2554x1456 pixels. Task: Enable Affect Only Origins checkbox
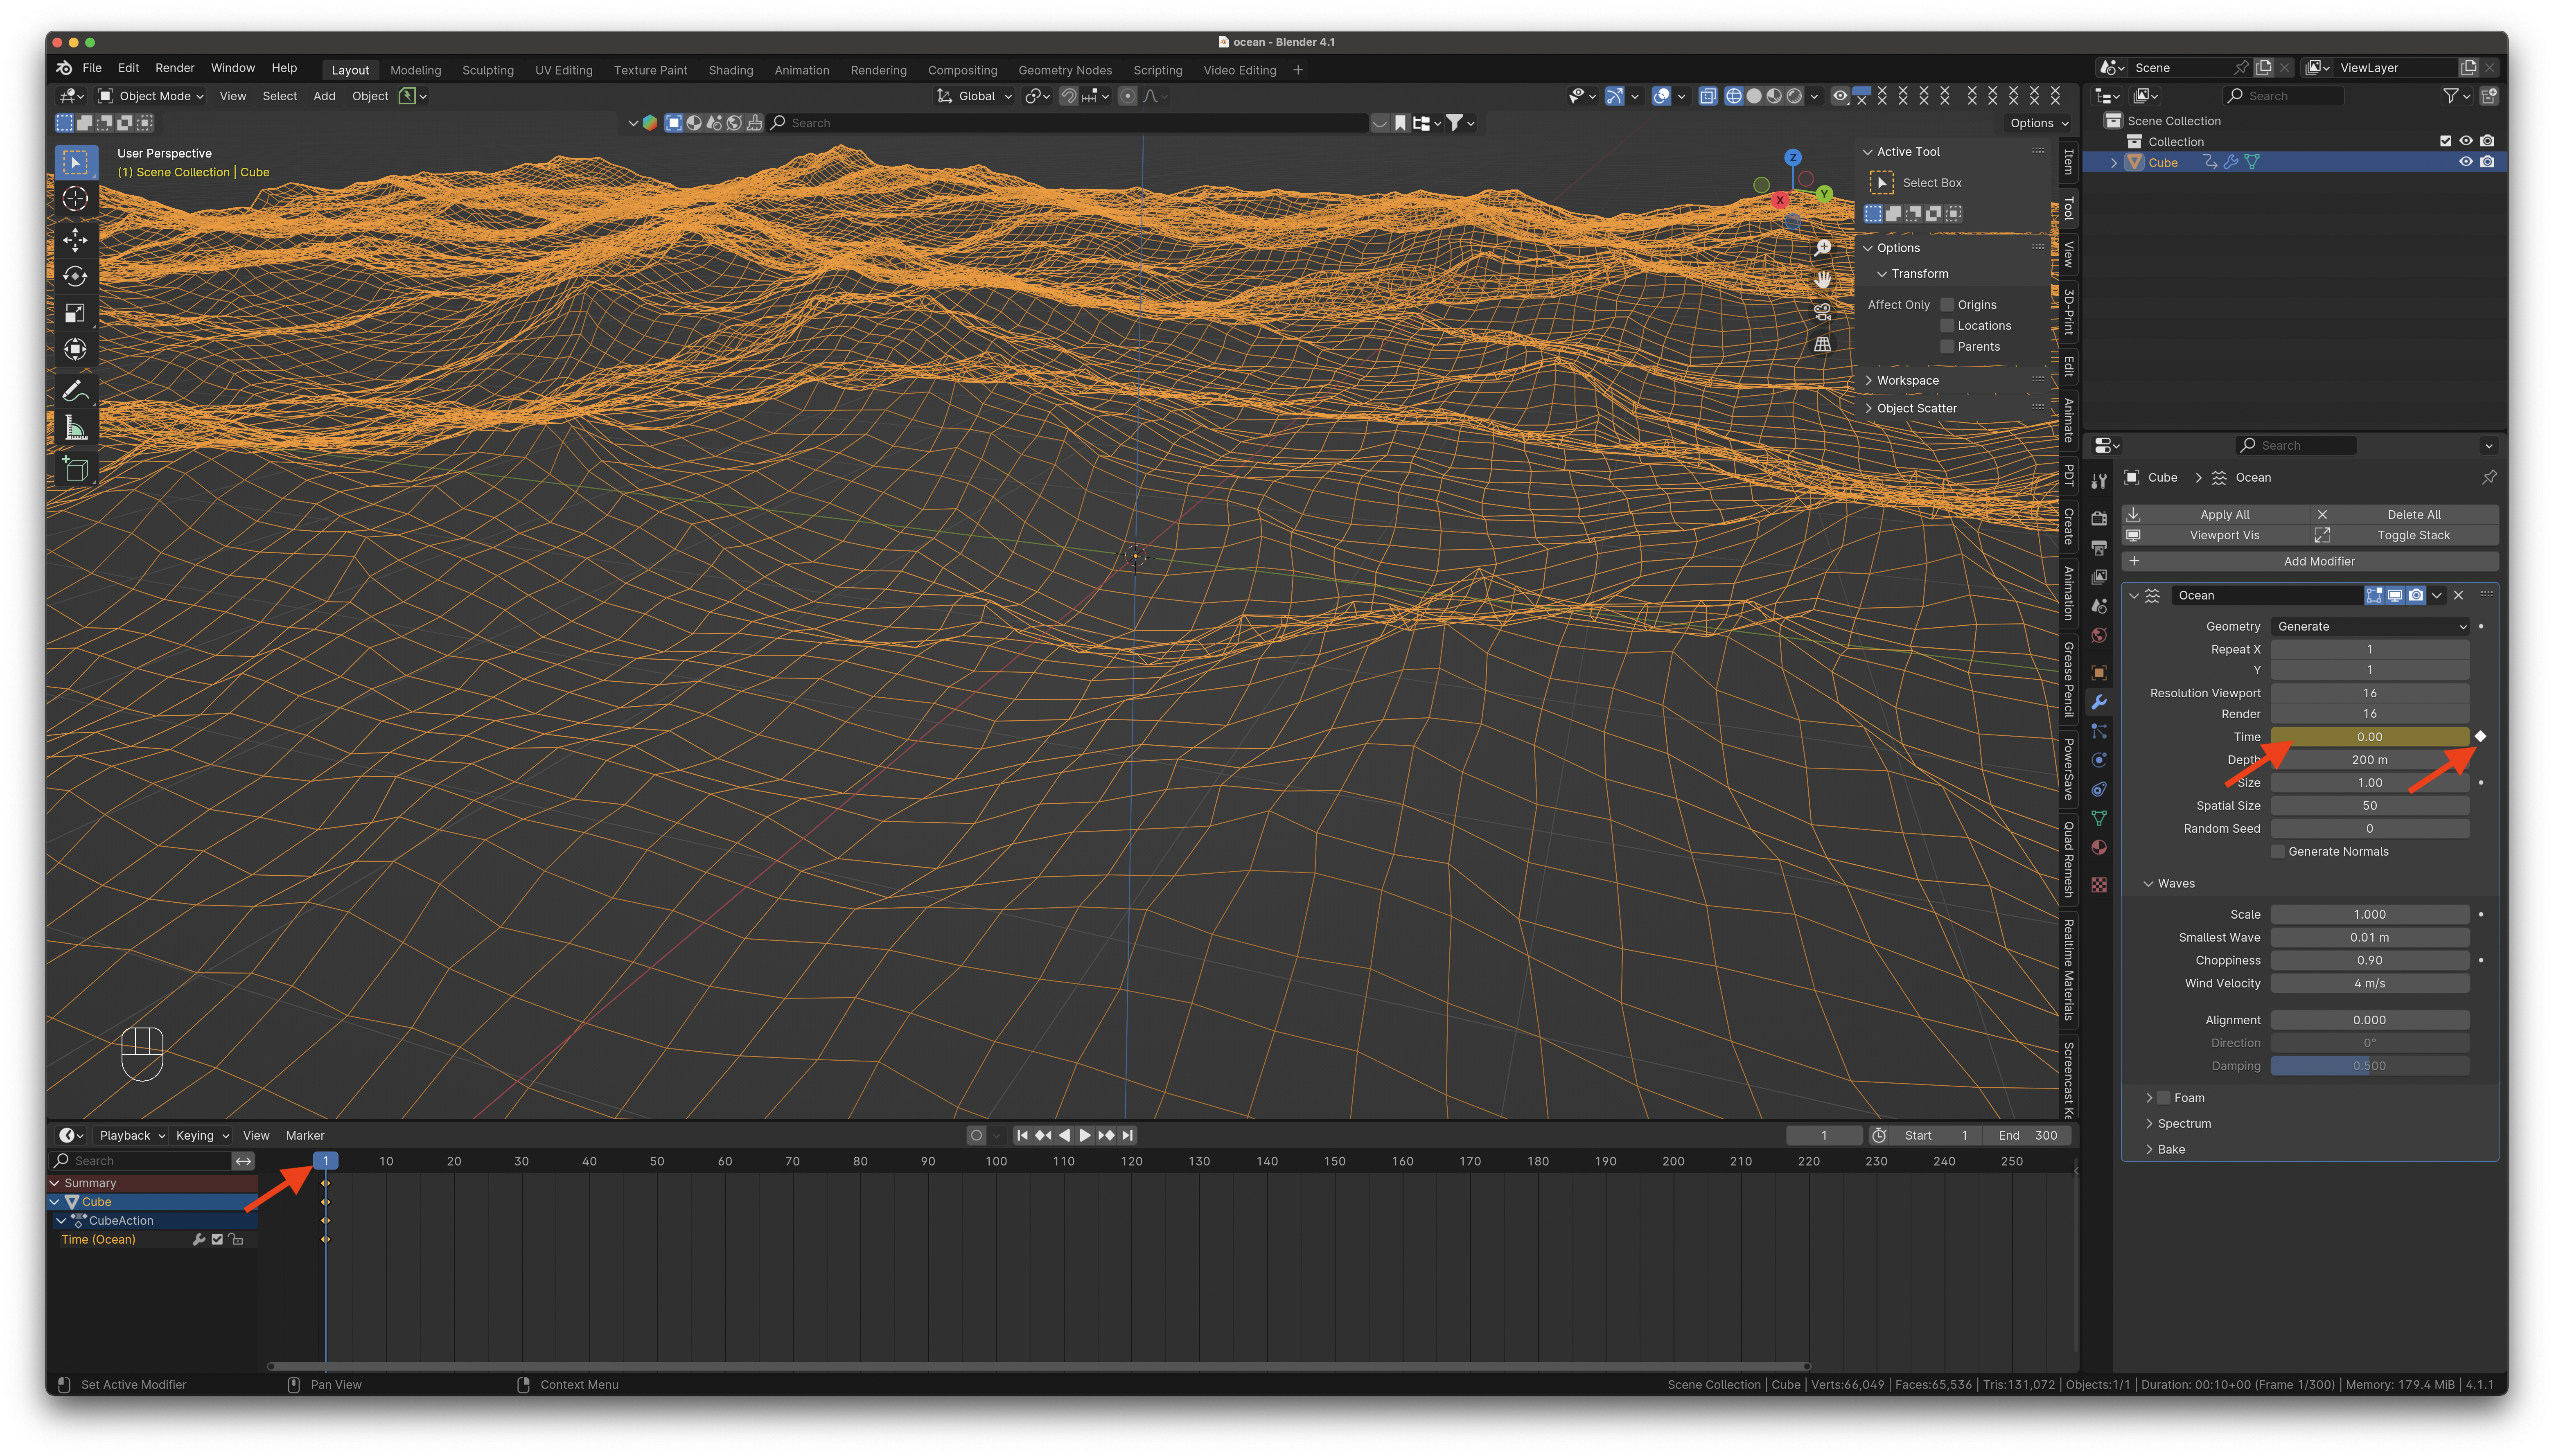[1946, 305]
